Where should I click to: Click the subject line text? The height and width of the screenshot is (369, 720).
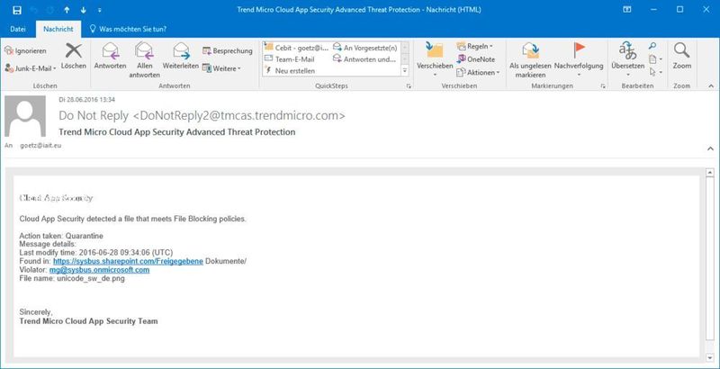tap(176, 132)
